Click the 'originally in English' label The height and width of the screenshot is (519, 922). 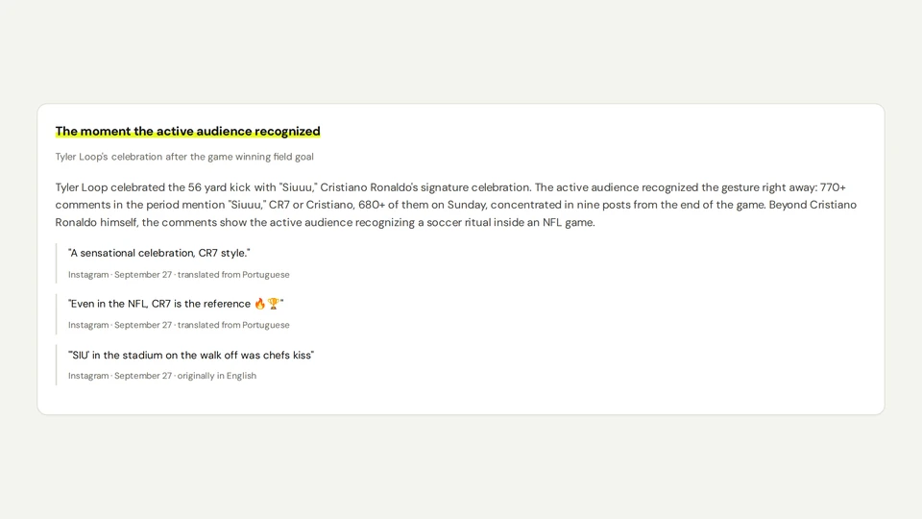point(217,376)
